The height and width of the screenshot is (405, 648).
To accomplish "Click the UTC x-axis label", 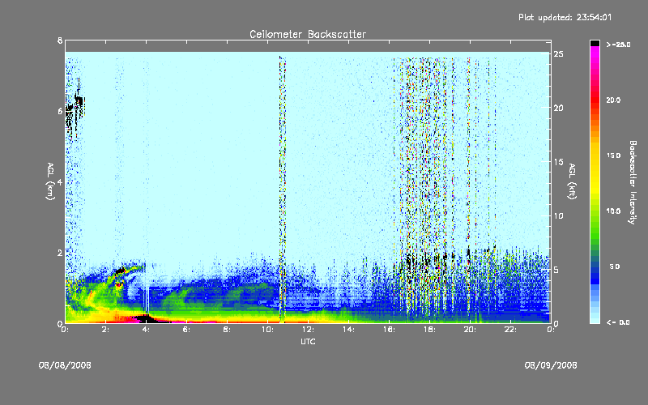I will 308,341.
